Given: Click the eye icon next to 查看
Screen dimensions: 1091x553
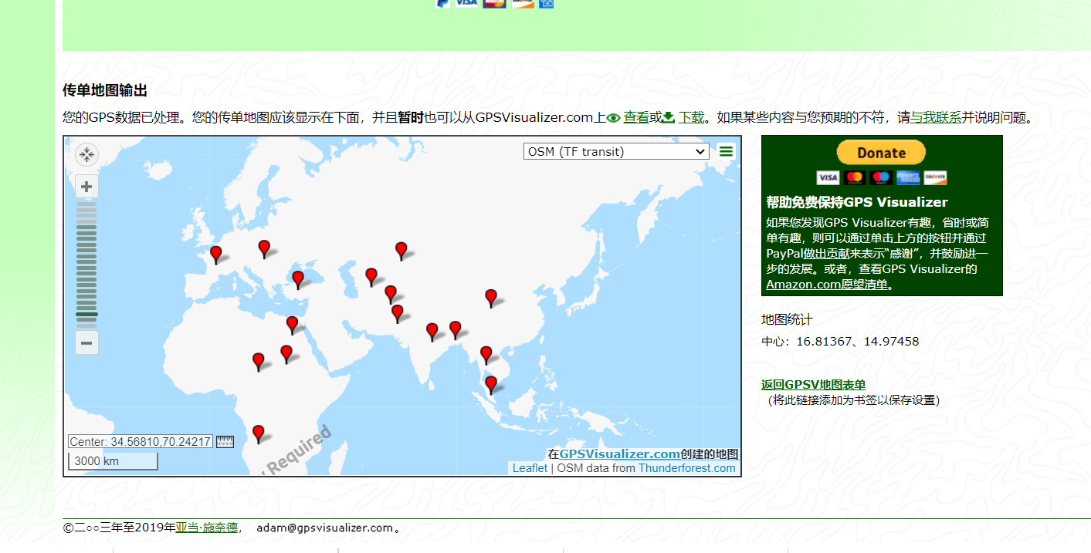Looking at the screenshot, I should point(613,118).
